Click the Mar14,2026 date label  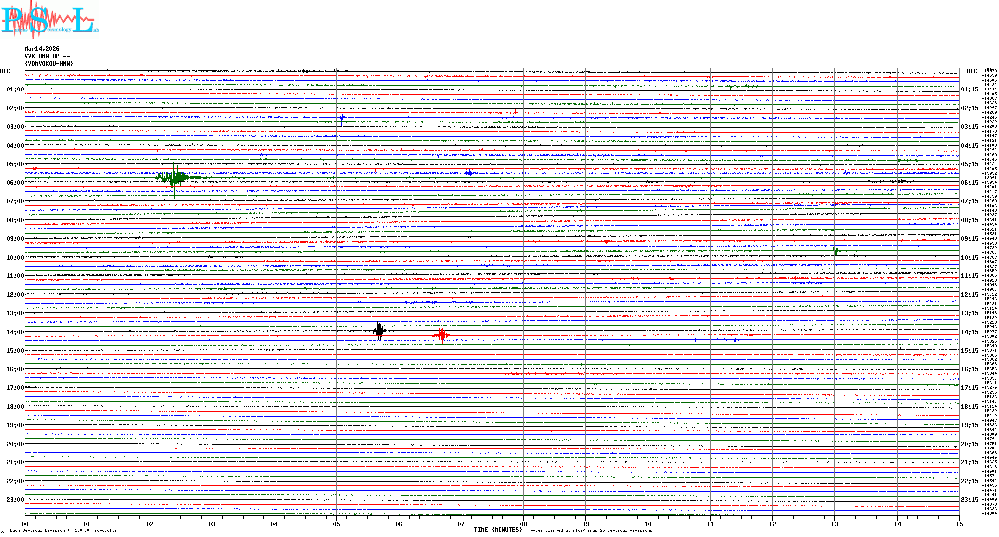(x=42, y=49)
